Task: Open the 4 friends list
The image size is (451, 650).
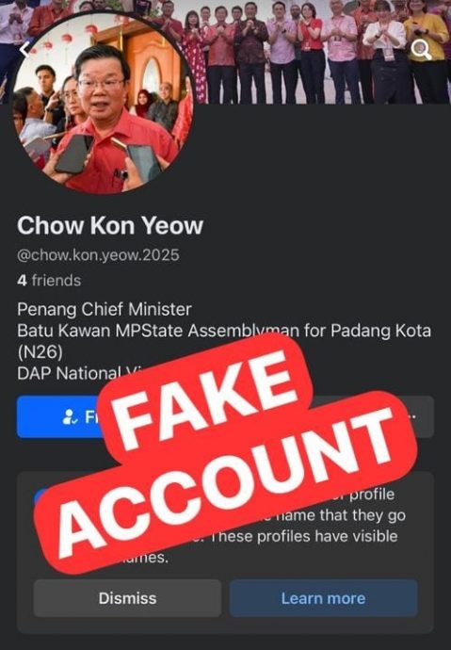Action: pyautogui.click(x=49, y=281)
